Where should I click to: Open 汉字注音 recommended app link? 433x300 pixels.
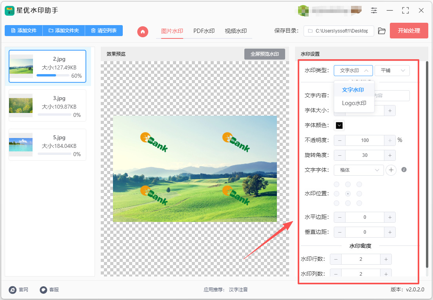[x=238, y=289]
